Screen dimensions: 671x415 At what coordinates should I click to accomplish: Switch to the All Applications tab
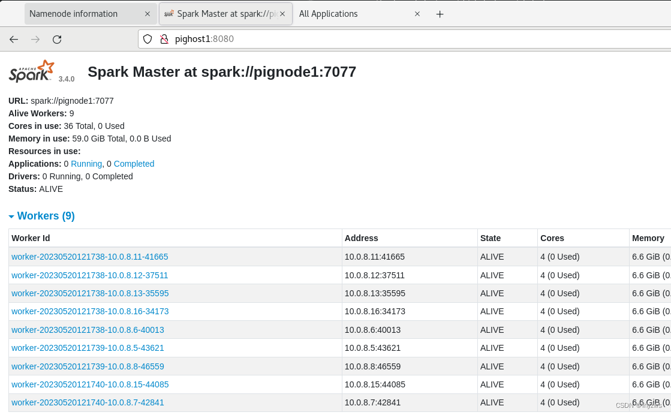(x=359, y=14)
